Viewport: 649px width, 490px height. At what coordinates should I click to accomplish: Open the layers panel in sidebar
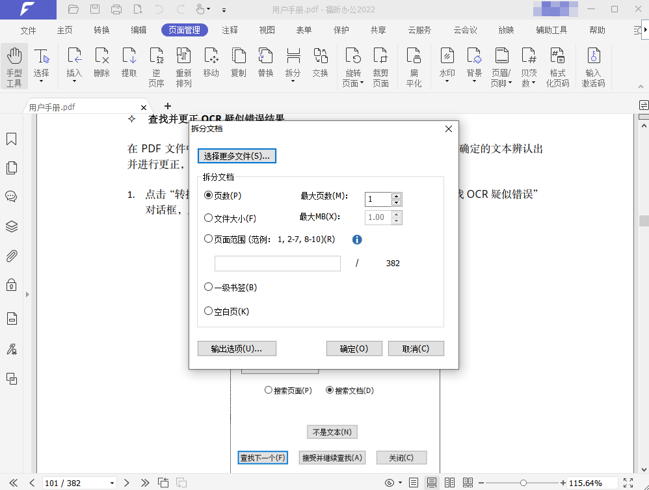11,226
